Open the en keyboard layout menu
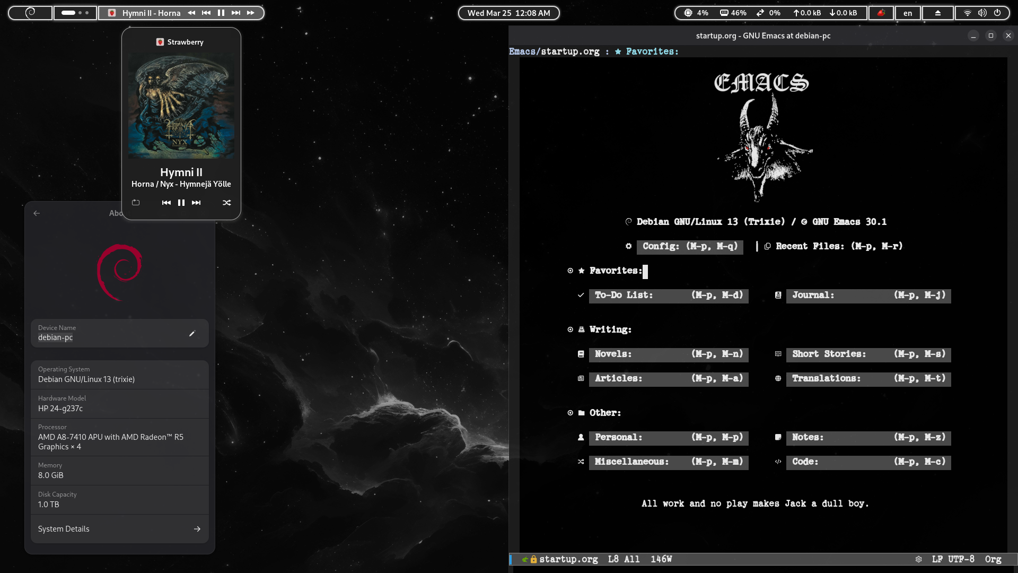Image resolution: width=1018 pixels, height=573 pixels. (908, 13)
